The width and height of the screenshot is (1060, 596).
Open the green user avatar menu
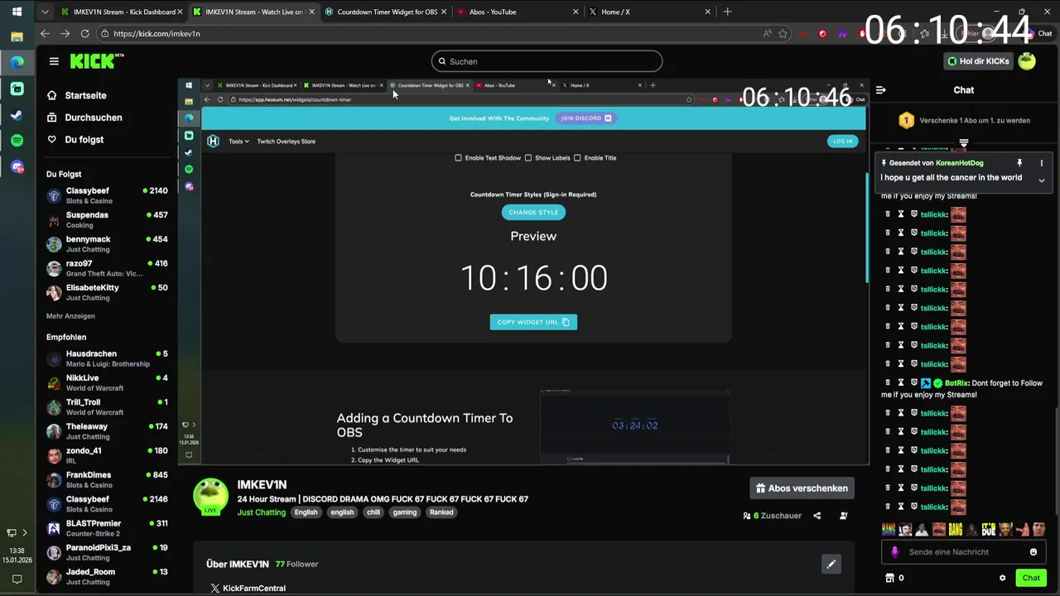(1027, 61)
